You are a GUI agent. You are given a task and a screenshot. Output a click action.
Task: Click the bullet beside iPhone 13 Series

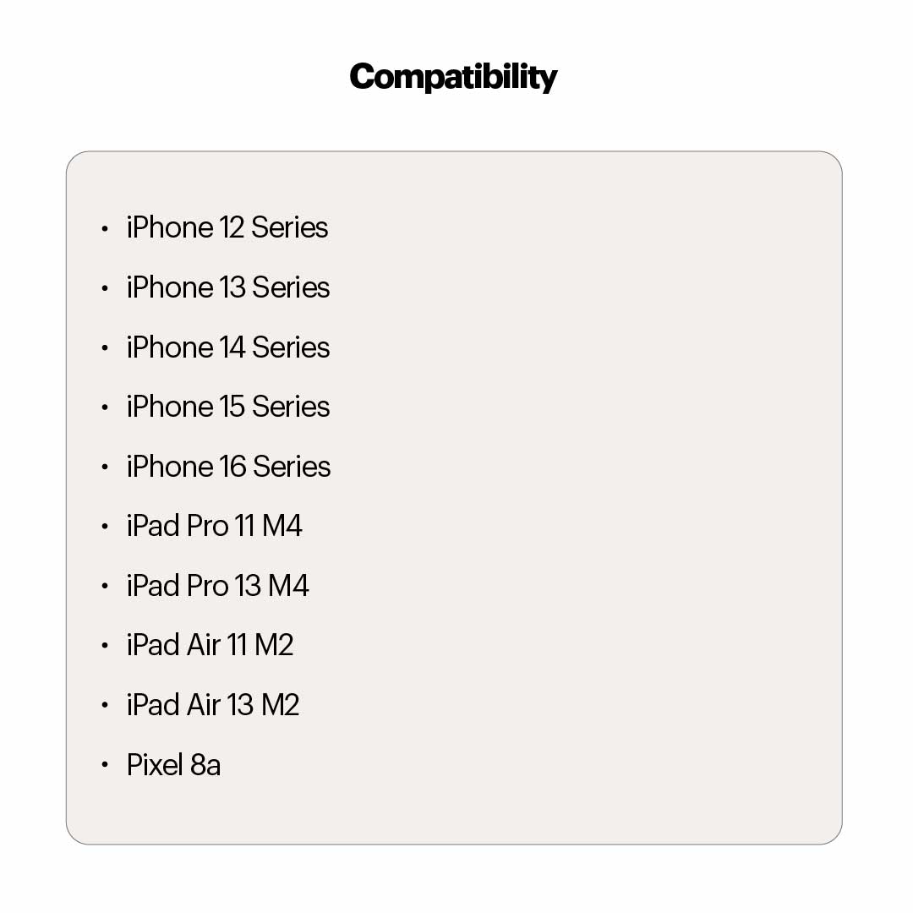(x=105, y=288)
